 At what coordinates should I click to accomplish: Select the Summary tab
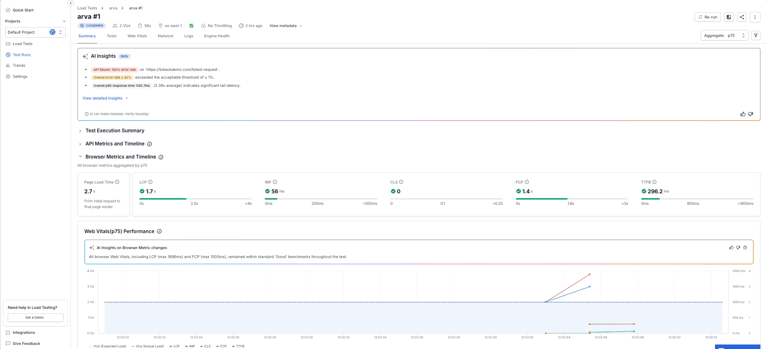point(87,36)
